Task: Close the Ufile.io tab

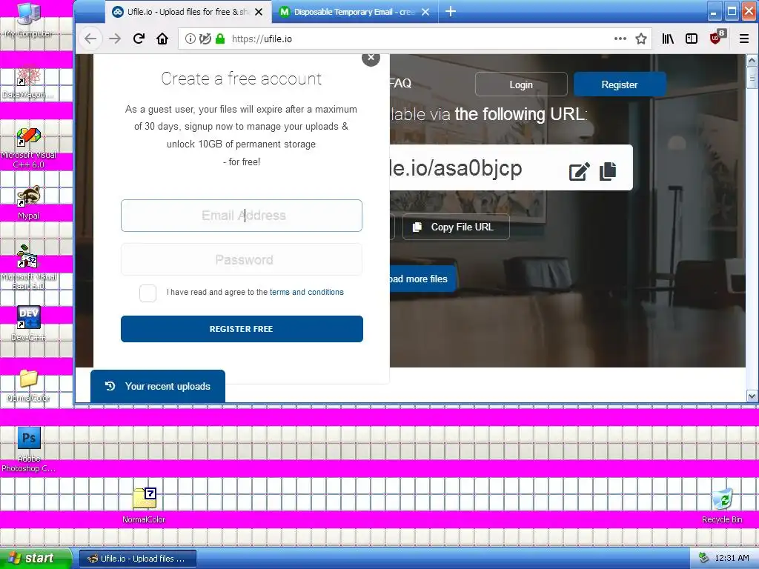Action: pos(259,12)
